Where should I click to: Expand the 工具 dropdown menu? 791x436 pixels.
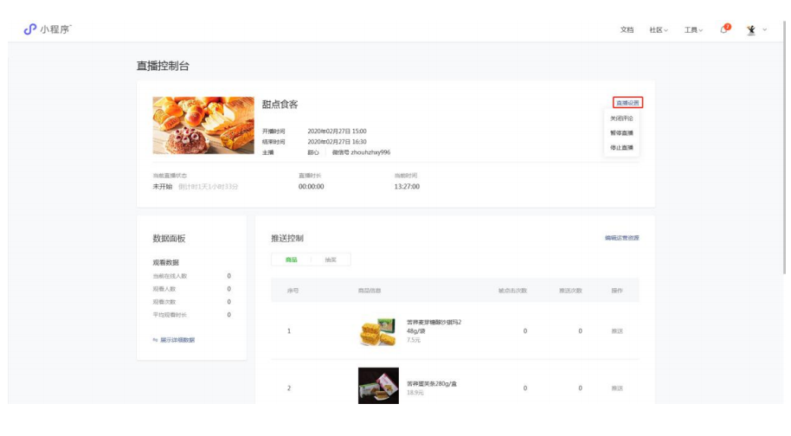[693, 29]
